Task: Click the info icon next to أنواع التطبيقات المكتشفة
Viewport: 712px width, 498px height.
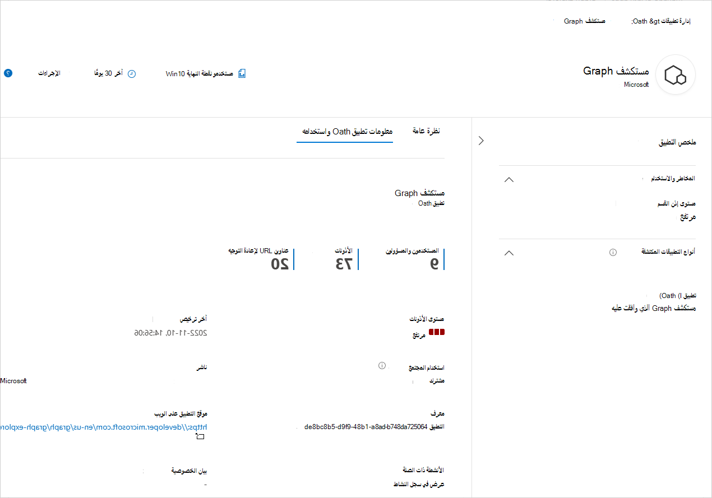Action: (x=613, y=252)
